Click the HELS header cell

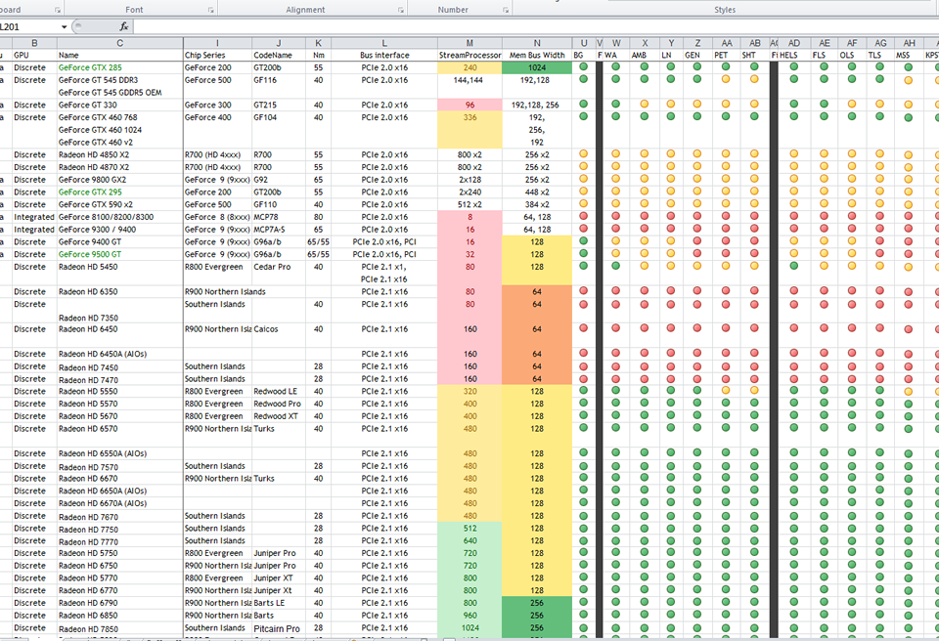(794, 55)
